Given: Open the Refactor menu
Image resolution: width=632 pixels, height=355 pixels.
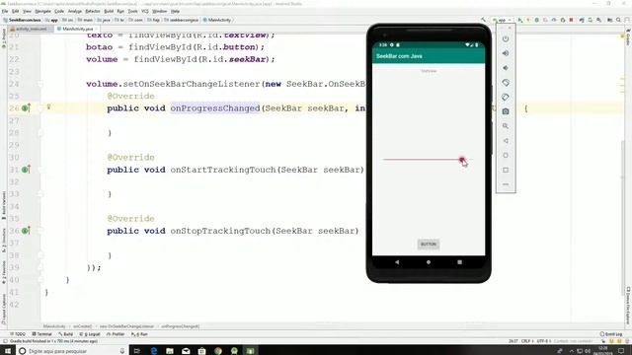Looking at the screenshot, I should coord(93,11).
